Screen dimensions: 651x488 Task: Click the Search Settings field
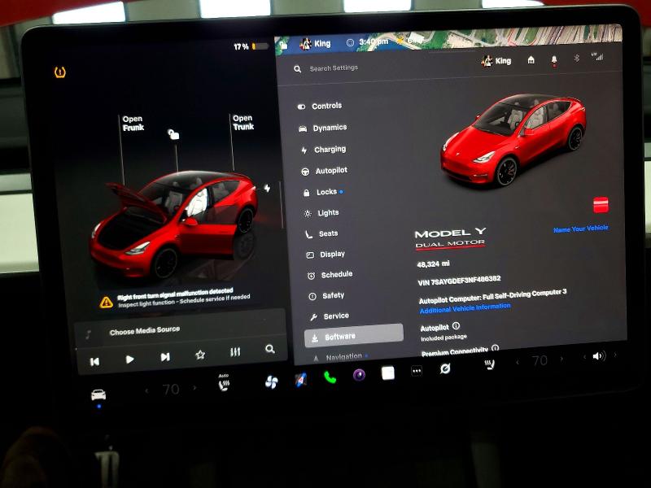[334, 68]
